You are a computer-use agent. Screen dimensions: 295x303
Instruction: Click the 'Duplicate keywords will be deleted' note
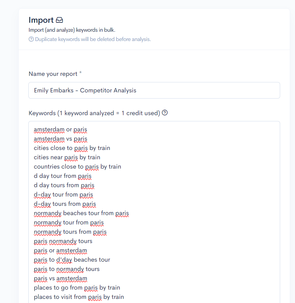click(93, 39)
